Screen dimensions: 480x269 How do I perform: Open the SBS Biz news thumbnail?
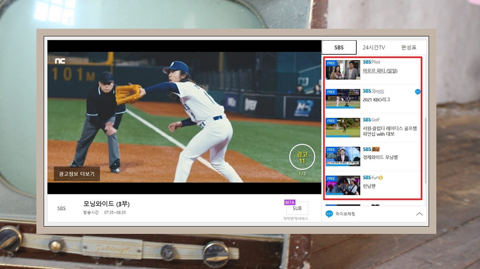tap(343, 156)
